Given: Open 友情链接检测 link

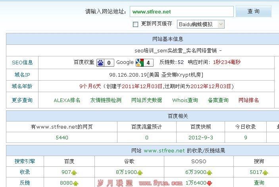Looking at the screenshot, I should point(106,100).
